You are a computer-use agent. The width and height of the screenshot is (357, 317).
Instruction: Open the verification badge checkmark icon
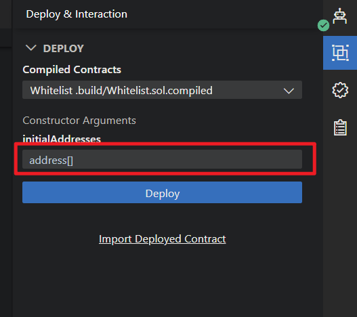(x=340, y=90)
